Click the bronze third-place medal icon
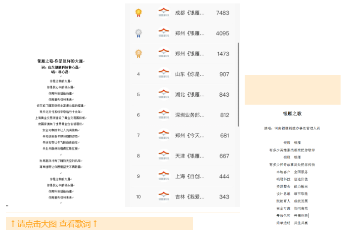This screenshot has height=235, width=348. click(x=138, y=53)
